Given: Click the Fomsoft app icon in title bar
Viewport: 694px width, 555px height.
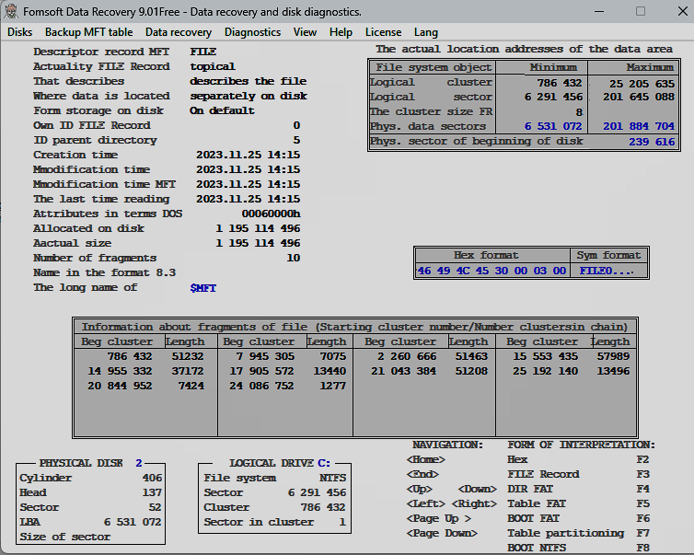Looking at the screenshot, I should [x=11, y=12].
